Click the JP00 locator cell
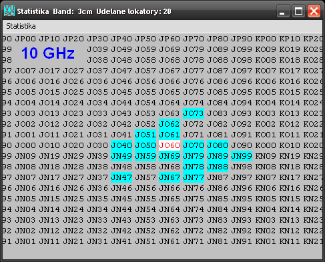Image resolution: width=325 pixels, height=262 pixels. point(25,39)
